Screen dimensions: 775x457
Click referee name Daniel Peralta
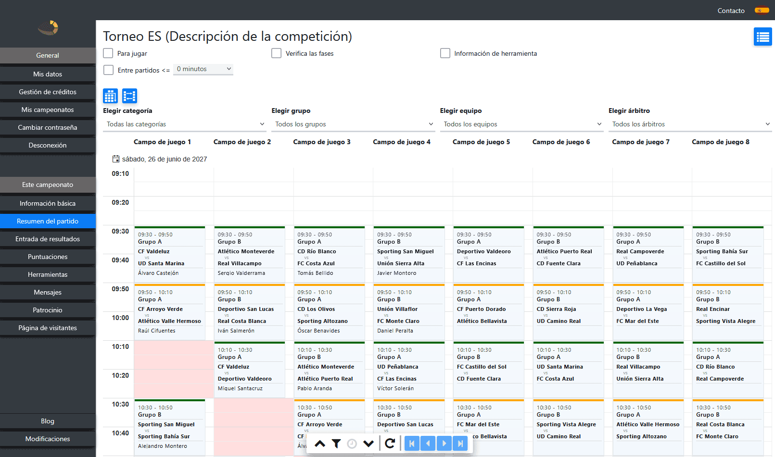pyautogui.click(x=395, y=331)
